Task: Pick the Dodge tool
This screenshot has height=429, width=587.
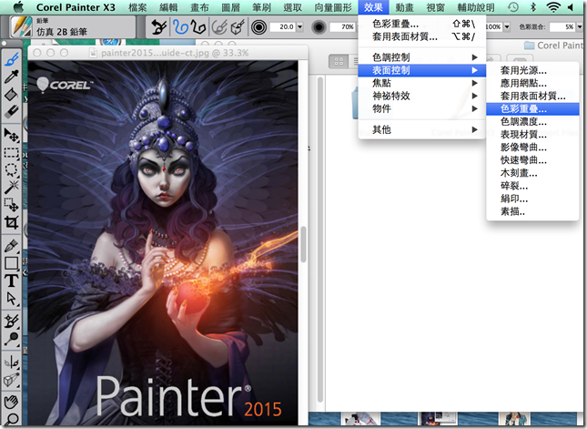Action: coord(11,339)
